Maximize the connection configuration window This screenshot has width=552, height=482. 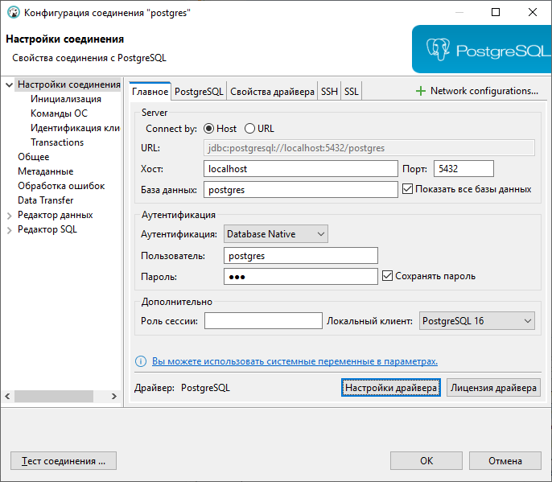[x=496, y=12]
